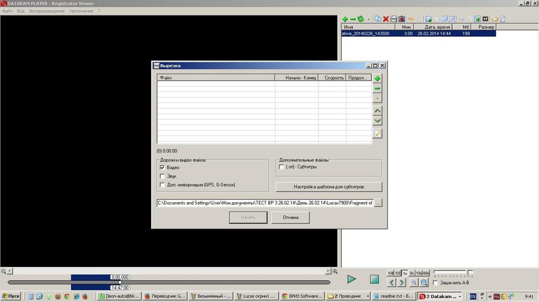Move fragment down with green down arrow
Viewport: 539px width, 302px height.
coord(377,121)
